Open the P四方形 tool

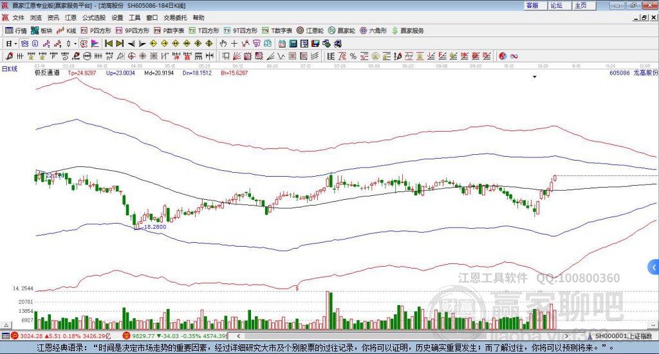pos(96,31)
